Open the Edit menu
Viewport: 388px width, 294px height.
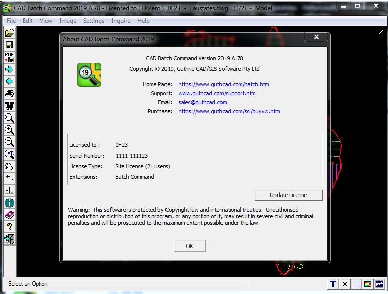(28, 21)
